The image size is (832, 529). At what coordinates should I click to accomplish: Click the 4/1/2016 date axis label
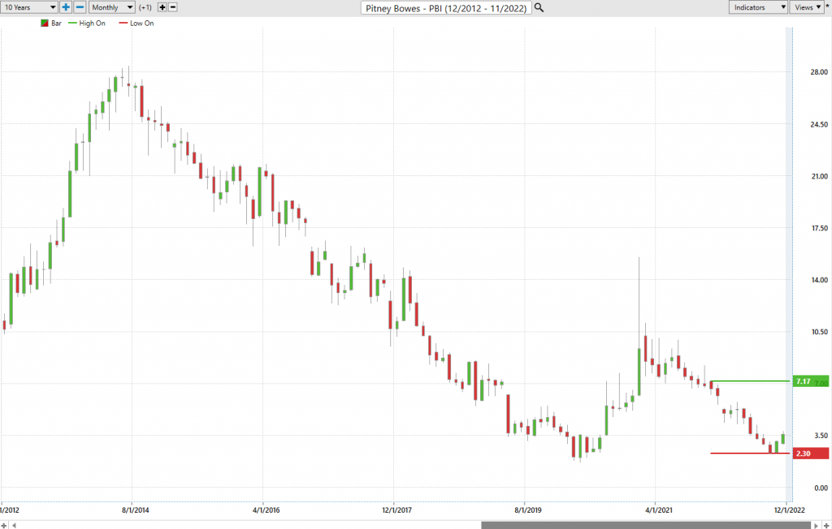(x=266, y=510)
